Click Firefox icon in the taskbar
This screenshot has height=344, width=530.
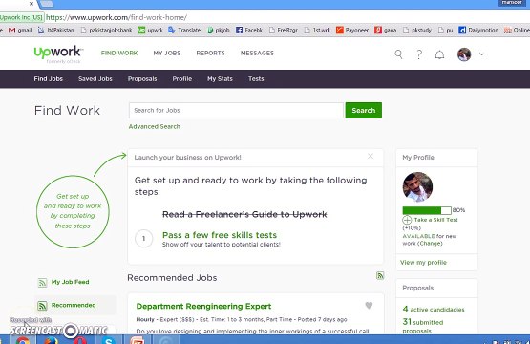click(x=51, y=340)
